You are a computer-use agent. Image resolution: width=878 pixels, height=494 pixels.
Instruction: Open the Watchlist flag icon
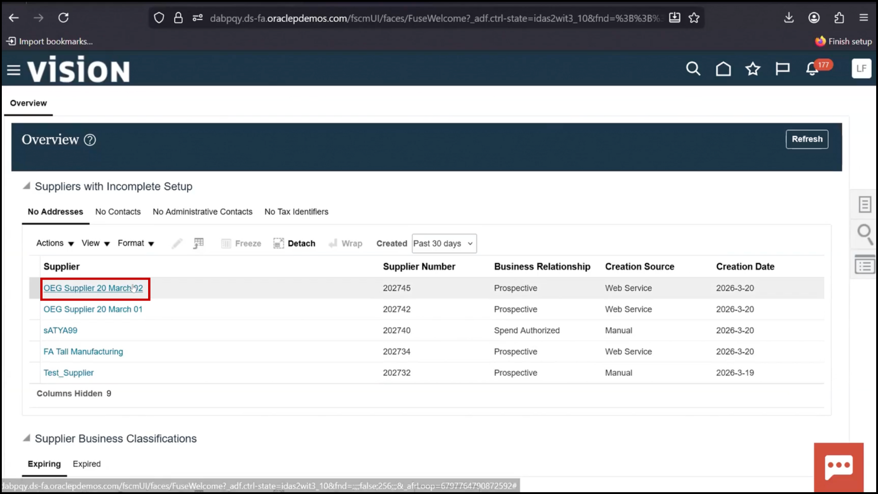coord(782,69)
